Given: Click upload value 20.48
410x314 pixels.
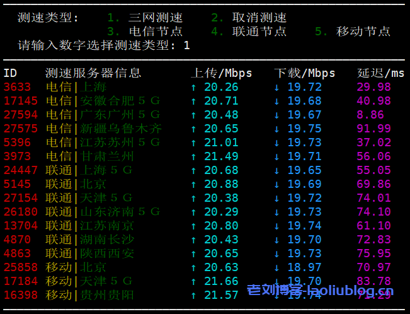Looking at the screenshot, I should tap(221, 115).
